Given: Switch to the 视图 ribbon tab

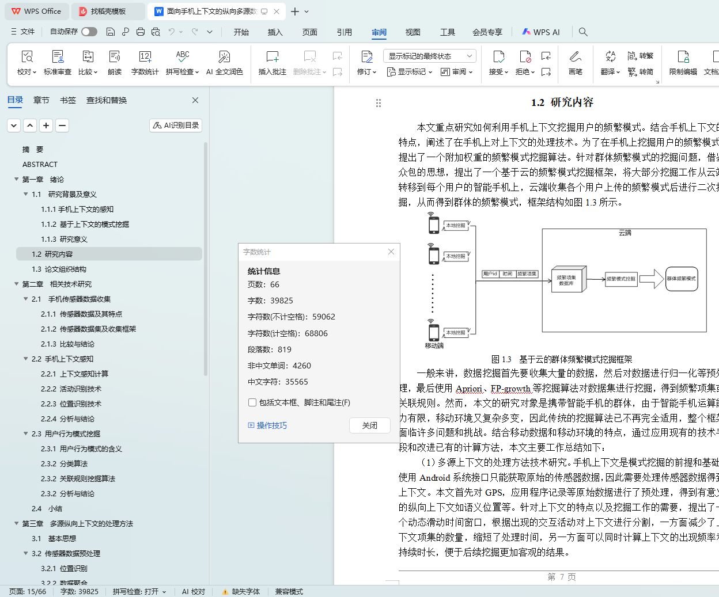Looking at the screenshot, I should tap(413, 32).
